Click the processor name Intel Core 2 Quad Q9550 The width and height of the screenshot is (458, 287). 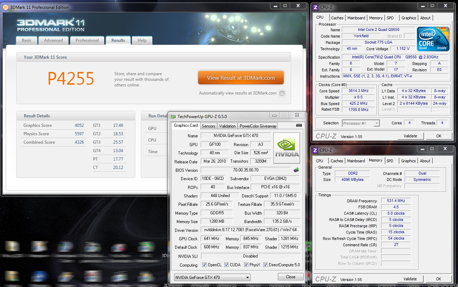[378, 30]
